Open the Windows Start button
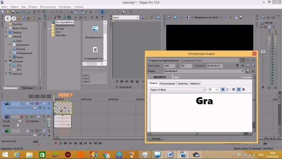282x159 pixels. (x=5, y=155)
